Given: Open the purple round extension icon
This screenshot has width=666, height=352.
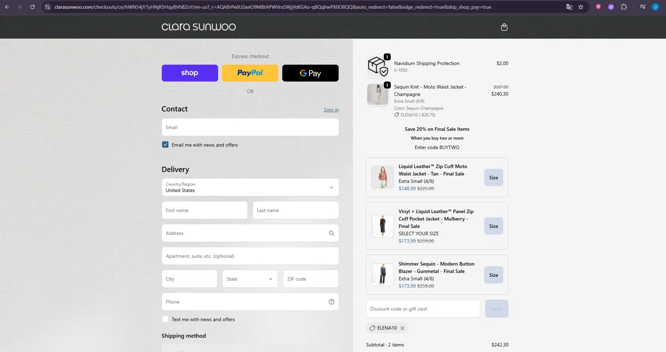Looking at the screenshot, I should pyautogui.click(x=611, y=7).
